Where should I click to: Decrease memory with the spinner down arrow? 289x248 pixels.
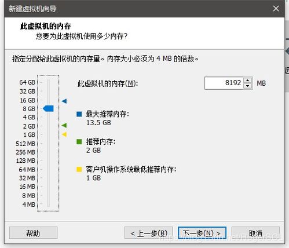tap(248, 86)
